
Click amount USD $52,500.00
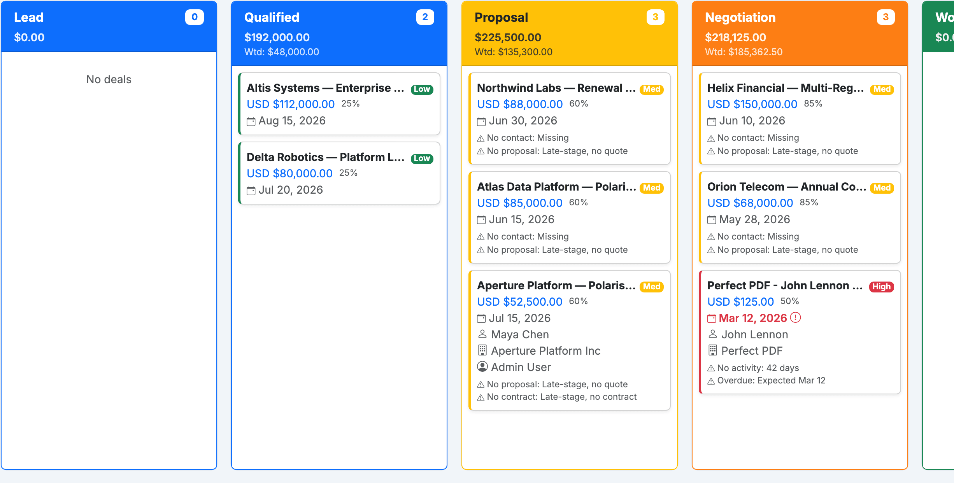pyautogui.click(x=520, y=302)
